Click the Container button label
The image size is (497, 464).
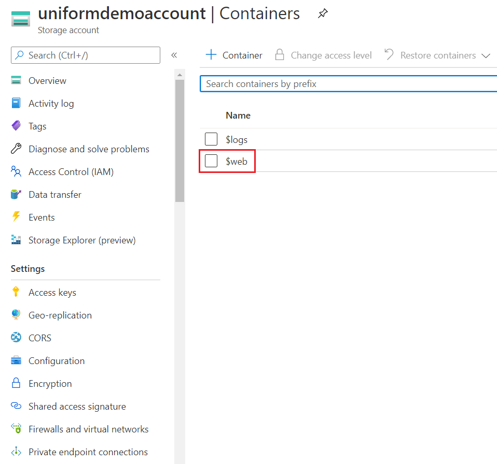point(242,55)
